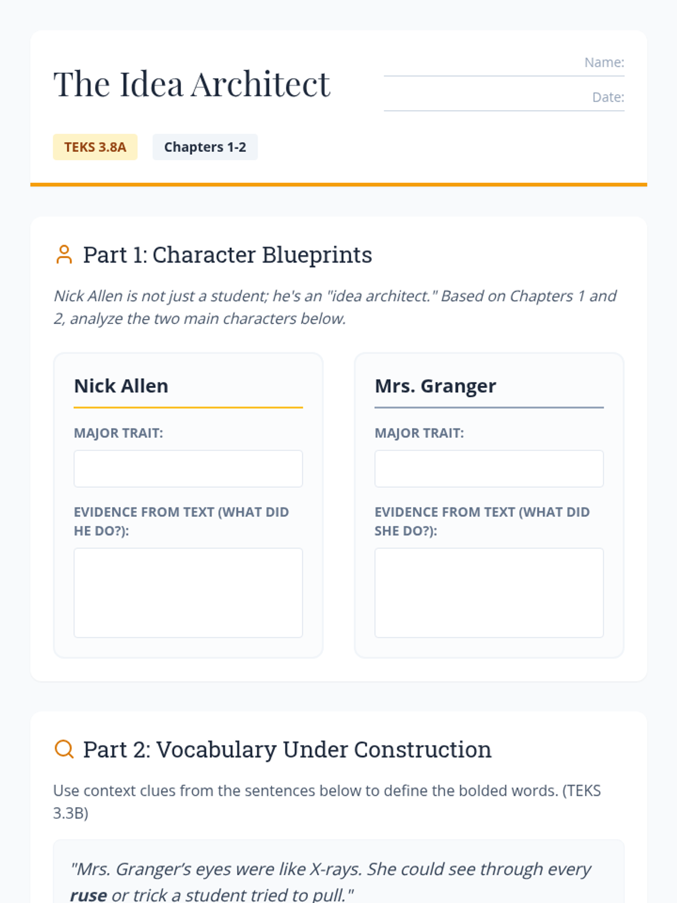
Task: Click Nick Allen's Major Trait box
Action: click(x=188, y=468)
